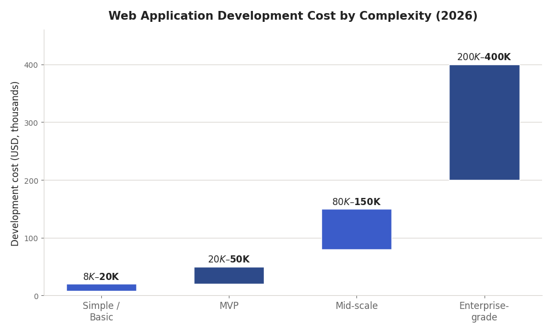Click the 100 y-axis tick label

point(31,238)
